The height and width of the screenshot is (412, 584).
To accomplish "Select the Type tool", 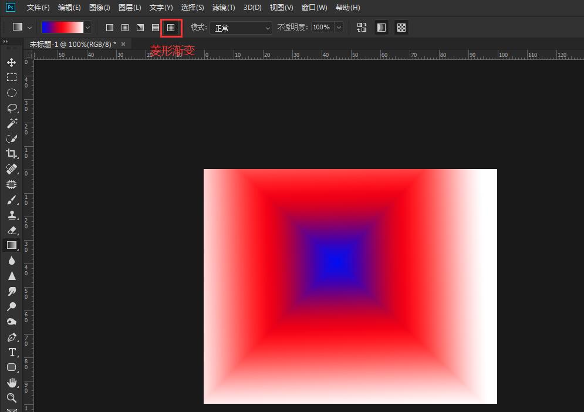I will (12, 352).
